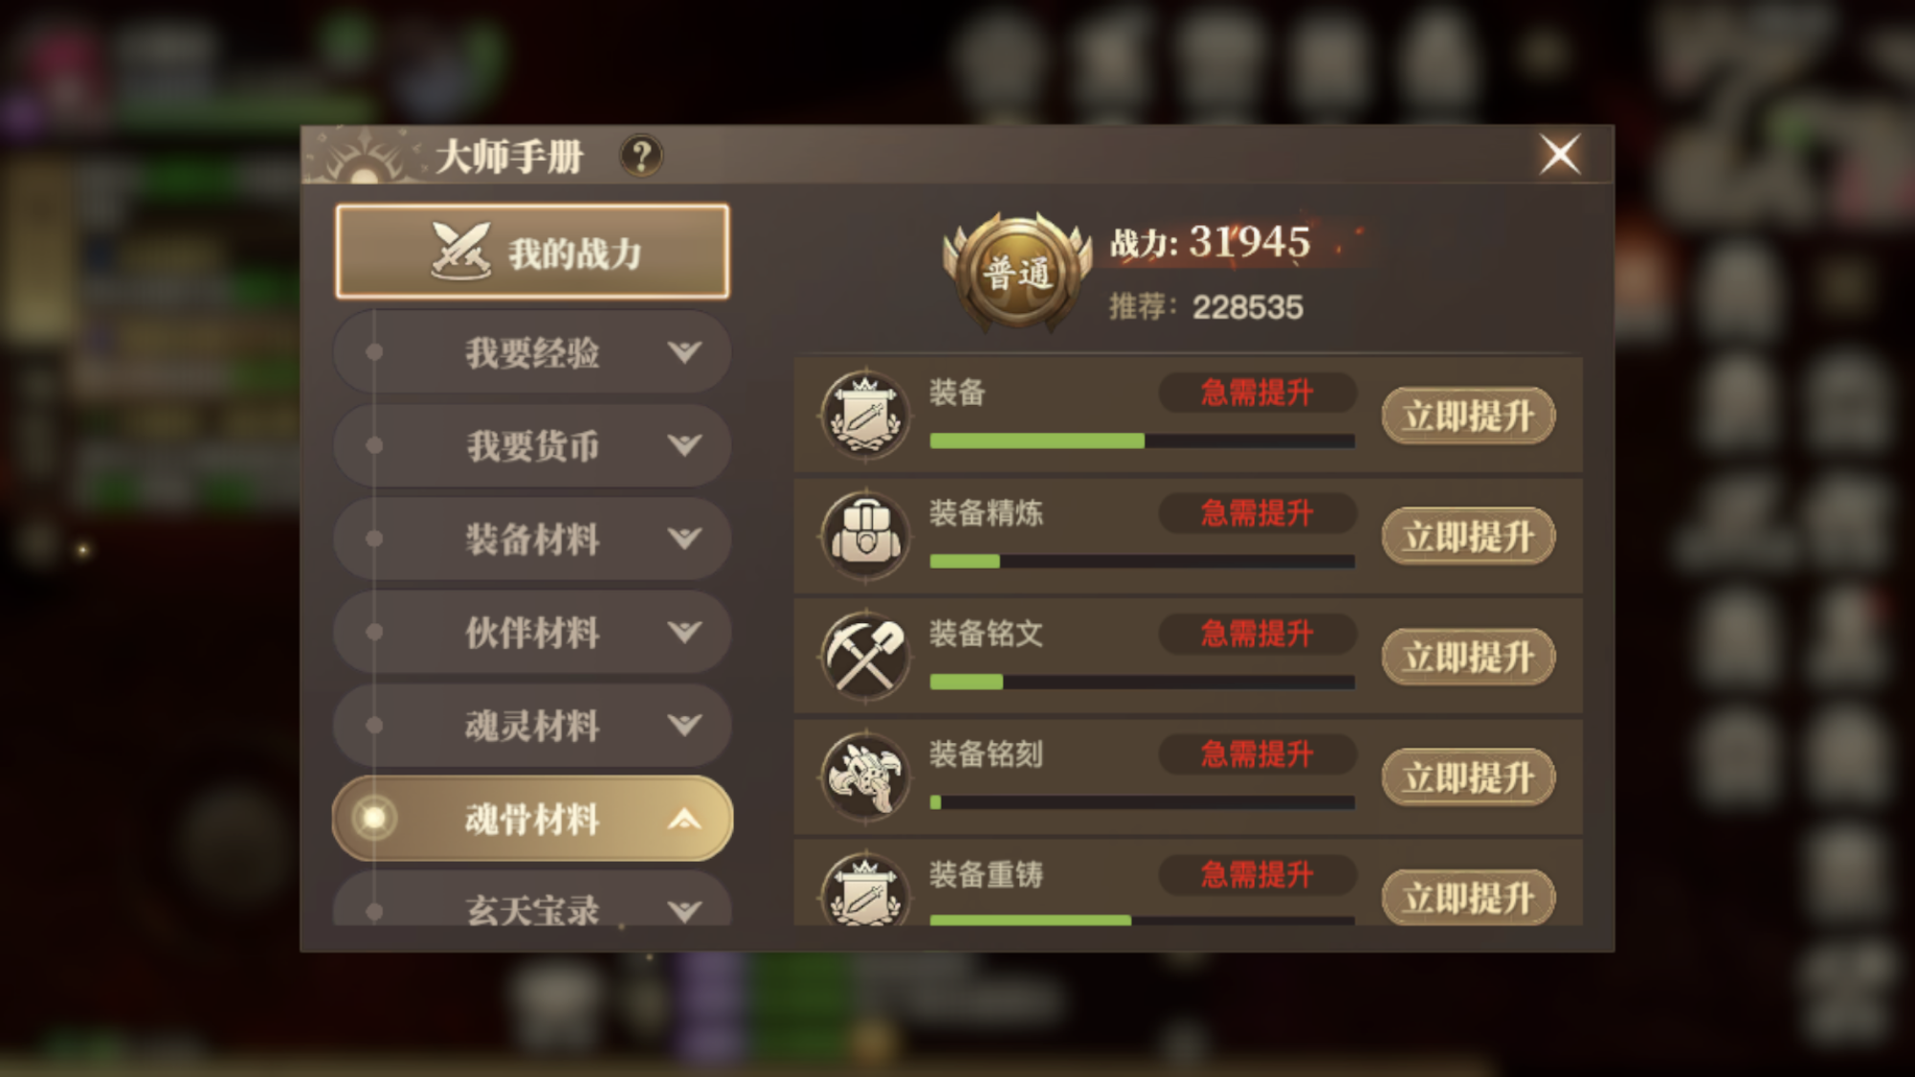Close the 大师手册 panel
1915x1077 pixels.
[x=1560, y=154]
